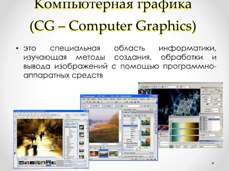229x171 pixels.
Task: Click the Cut scissors icon in PhotoImpact toolbar
Action: pos(98,102)
